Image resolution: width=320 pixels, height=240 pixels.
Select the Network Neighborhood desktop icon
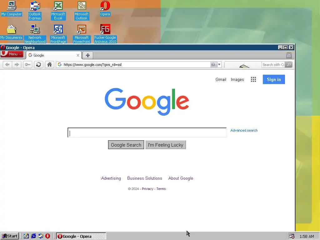(x=35, y=34)
